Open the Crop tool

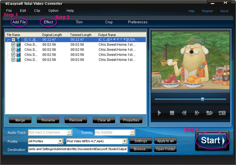(109, 22)
